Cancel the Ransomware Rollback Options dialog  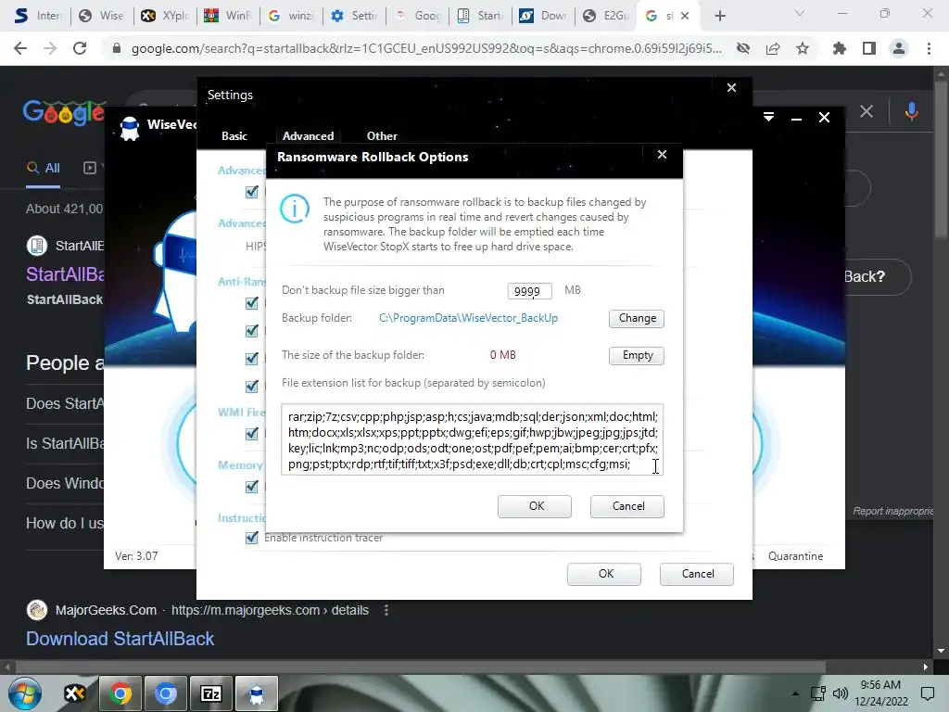point(627,506)
